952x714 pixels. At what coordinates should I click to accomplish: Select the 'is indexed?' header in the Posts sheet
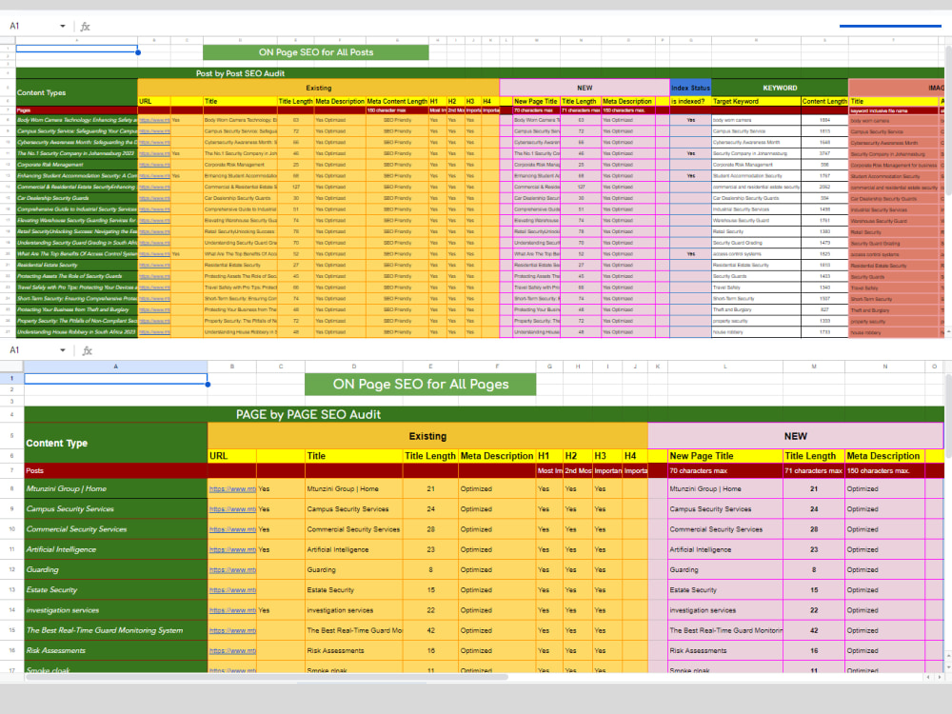click(690, 102)
